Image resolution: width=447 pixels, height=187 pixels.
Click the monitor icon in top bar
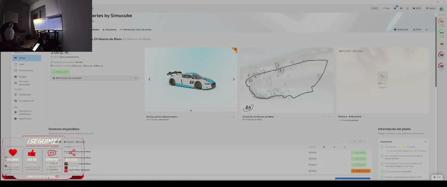point(407,8)
